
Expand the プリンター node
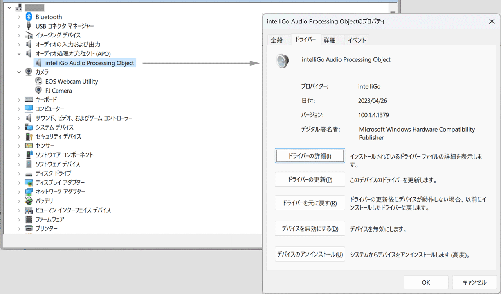coord(19,228)
